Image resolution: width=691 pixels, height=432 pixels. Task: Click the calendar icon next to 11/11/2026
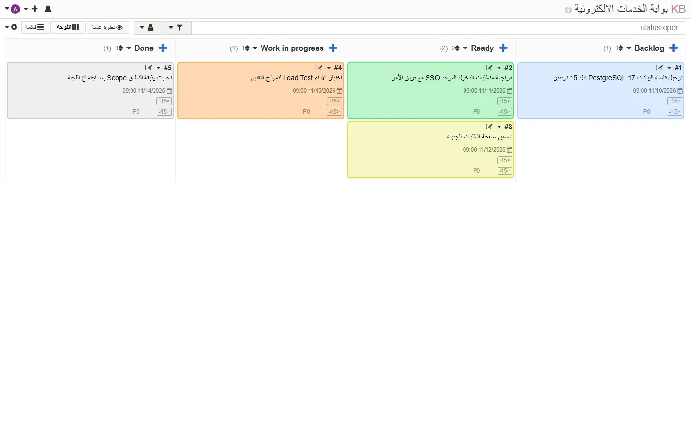click(510, 91)
